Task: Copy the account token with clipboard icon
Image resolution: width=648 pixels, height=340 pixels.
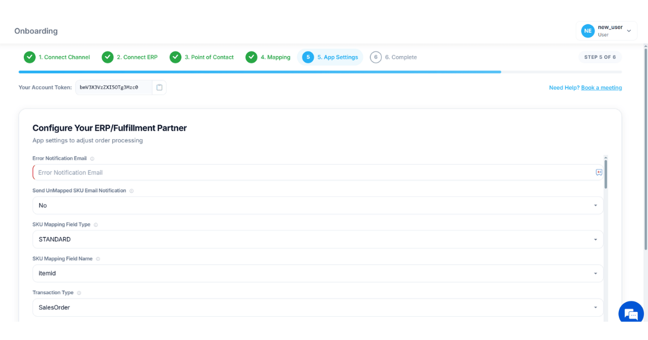Action: 159,87
